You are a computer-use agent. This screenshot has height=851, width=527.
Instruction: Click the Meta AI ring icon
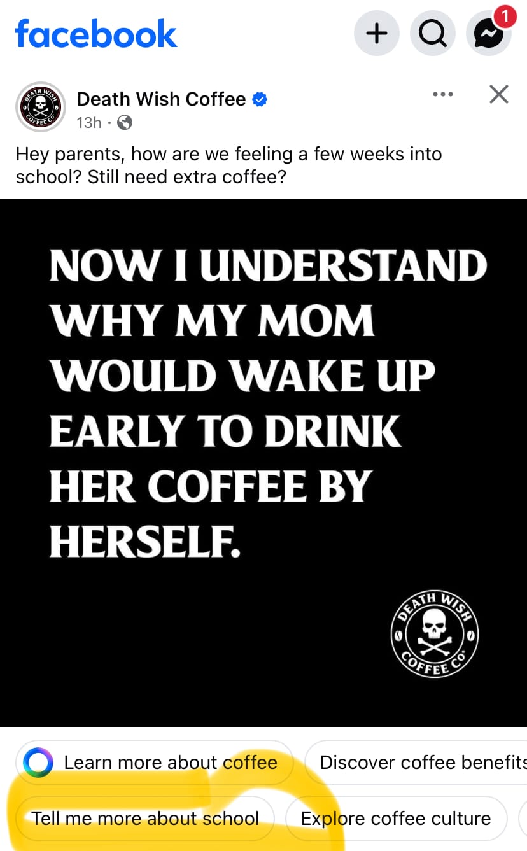pyautogui.click(x=38, y=762)
